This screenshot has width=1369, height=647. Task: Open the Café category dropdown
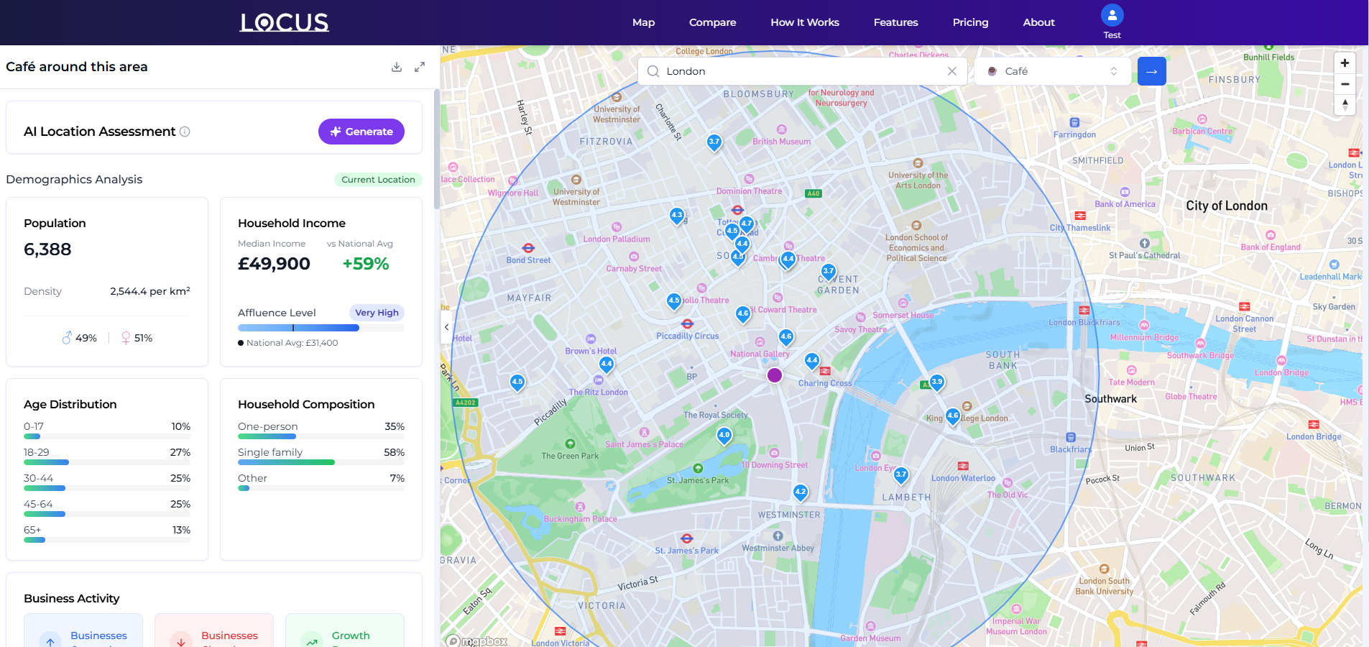click(x=1053, y=71)
